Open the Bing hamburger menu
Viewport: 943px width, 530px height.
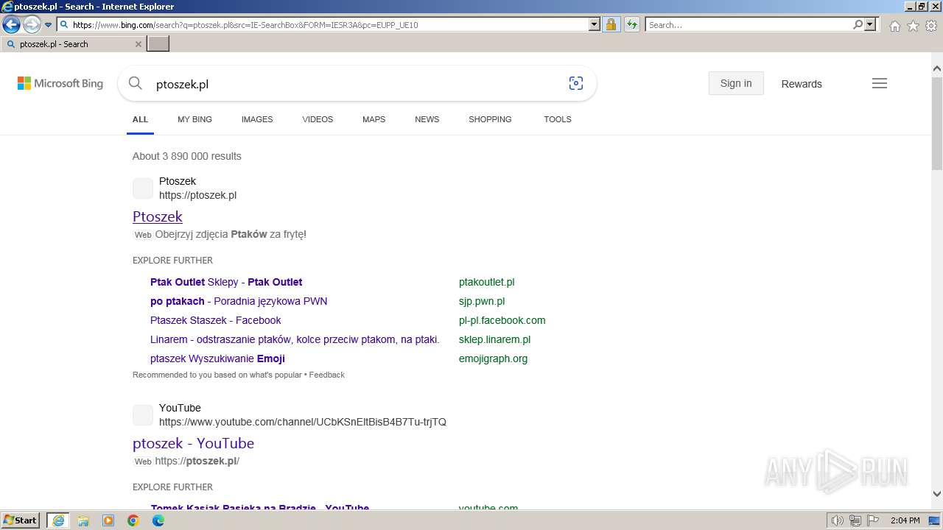click(x=880, y=83)
